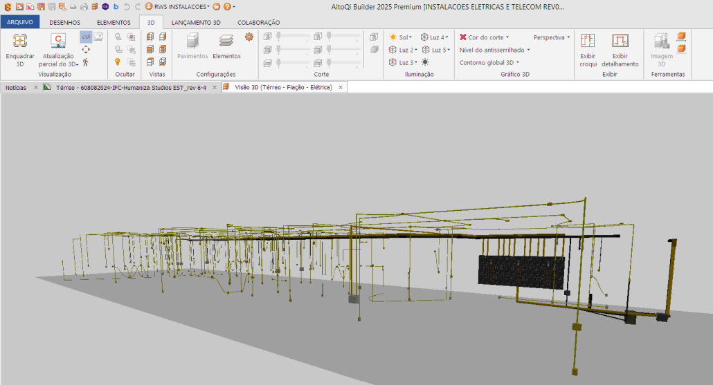Click the Exibir detalhamento icon

(x=620, y=41)
